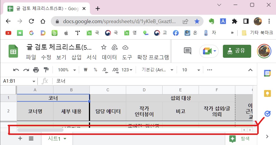Open the font size 10 dropdown
Viewport: 276px width, 145px height.
(x=191, y=70)
